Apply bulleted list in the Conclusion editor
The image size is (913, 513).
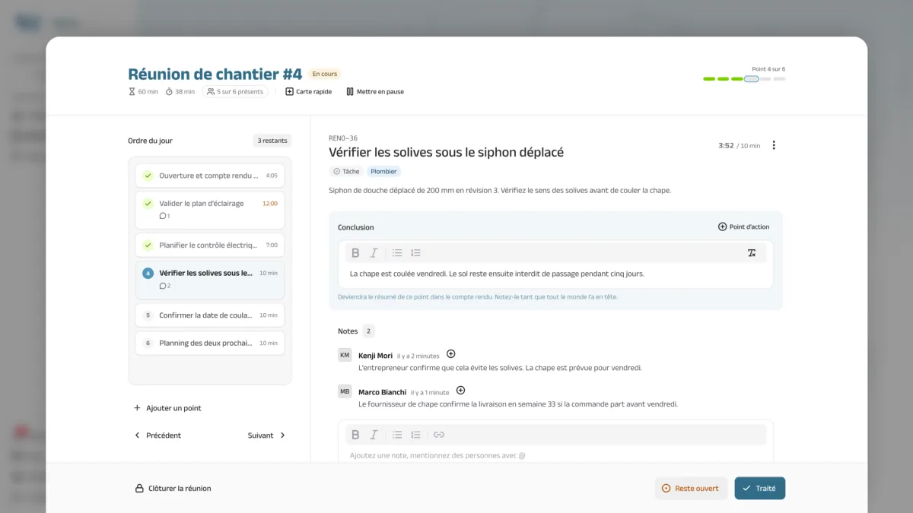[x=397, y=253]
